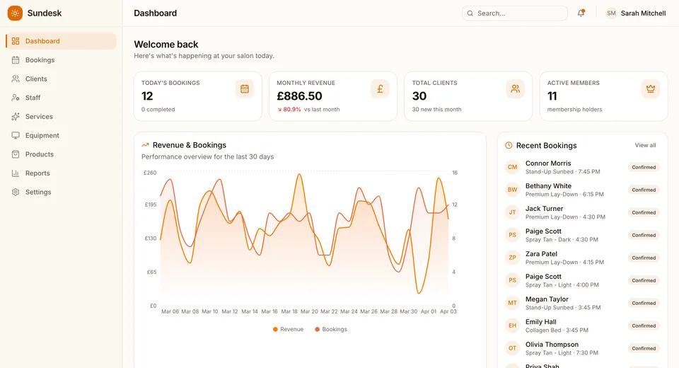Click the Mar 18 label on chart axis

(289, 311)
